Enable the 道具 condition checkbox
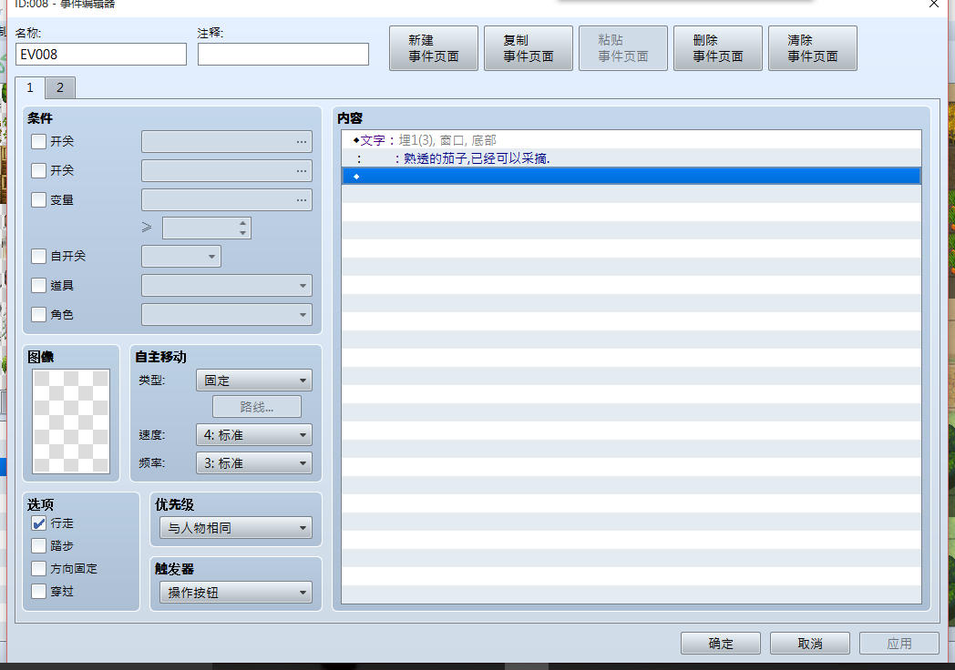 pyautogui.click(x=38, y=286)
